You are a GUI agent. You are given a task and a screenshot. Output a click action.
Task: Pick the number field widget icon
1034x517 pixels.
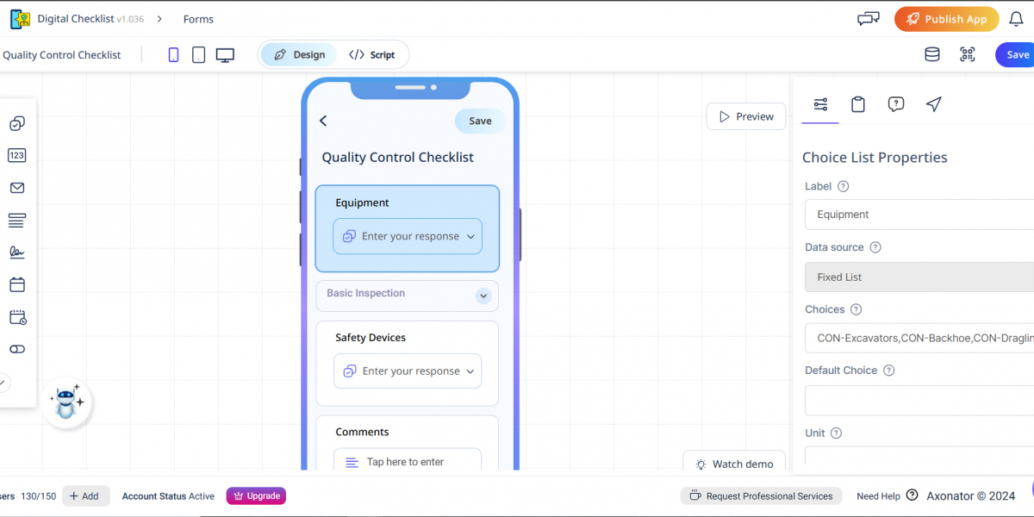(x=17, y=156)
